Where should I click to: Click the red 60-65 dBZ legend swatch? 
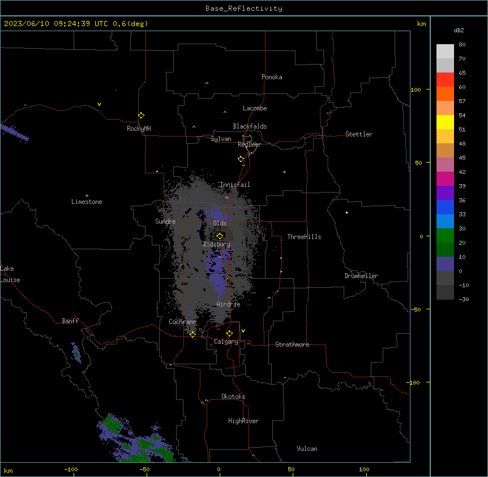click(445, 79)
